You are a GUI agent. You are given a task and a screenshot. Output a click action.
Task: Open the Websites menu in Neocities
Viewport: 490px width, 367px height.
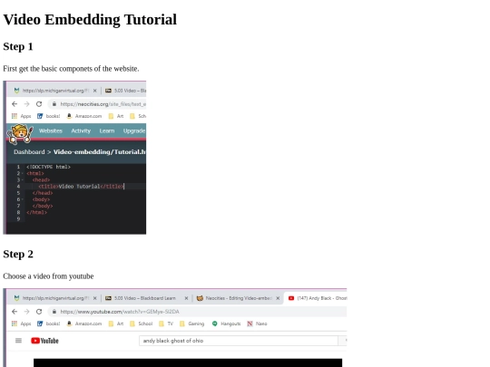click(51, 130)
